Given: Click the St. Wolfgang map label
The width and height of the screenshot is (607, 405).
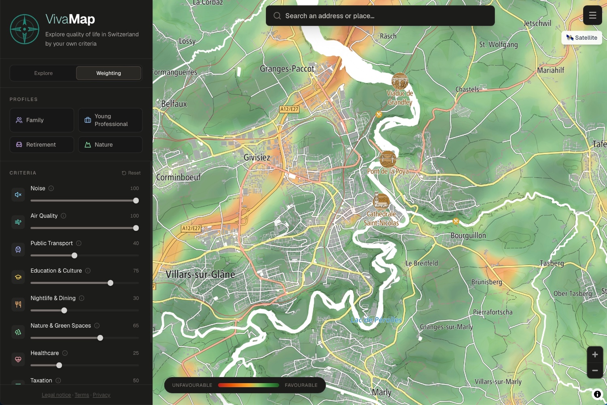Looking at the screenshot, I should tap(499, 45).
